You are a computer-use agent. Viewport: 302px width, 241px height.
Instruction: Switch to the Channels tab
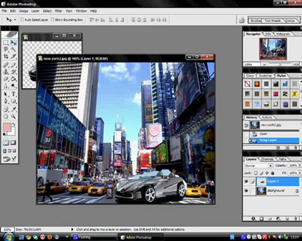(x=267, y=159)
